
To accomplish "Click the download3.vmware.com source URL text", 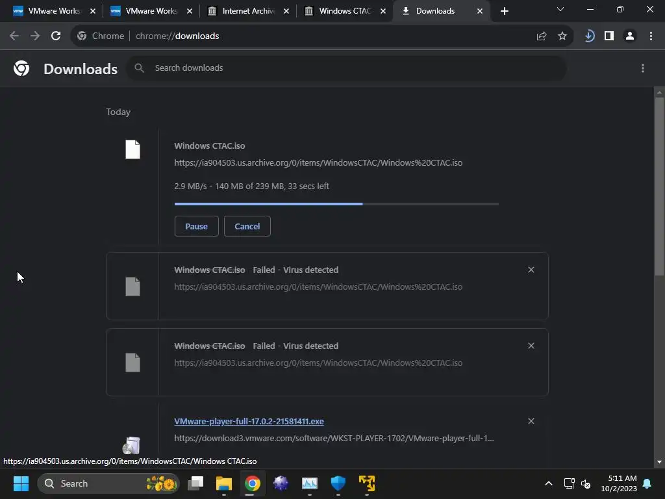I will tap(334, 439).
